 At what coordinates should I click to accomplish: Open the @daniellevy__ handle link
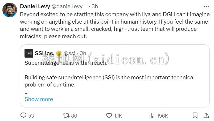click(69, 6)
